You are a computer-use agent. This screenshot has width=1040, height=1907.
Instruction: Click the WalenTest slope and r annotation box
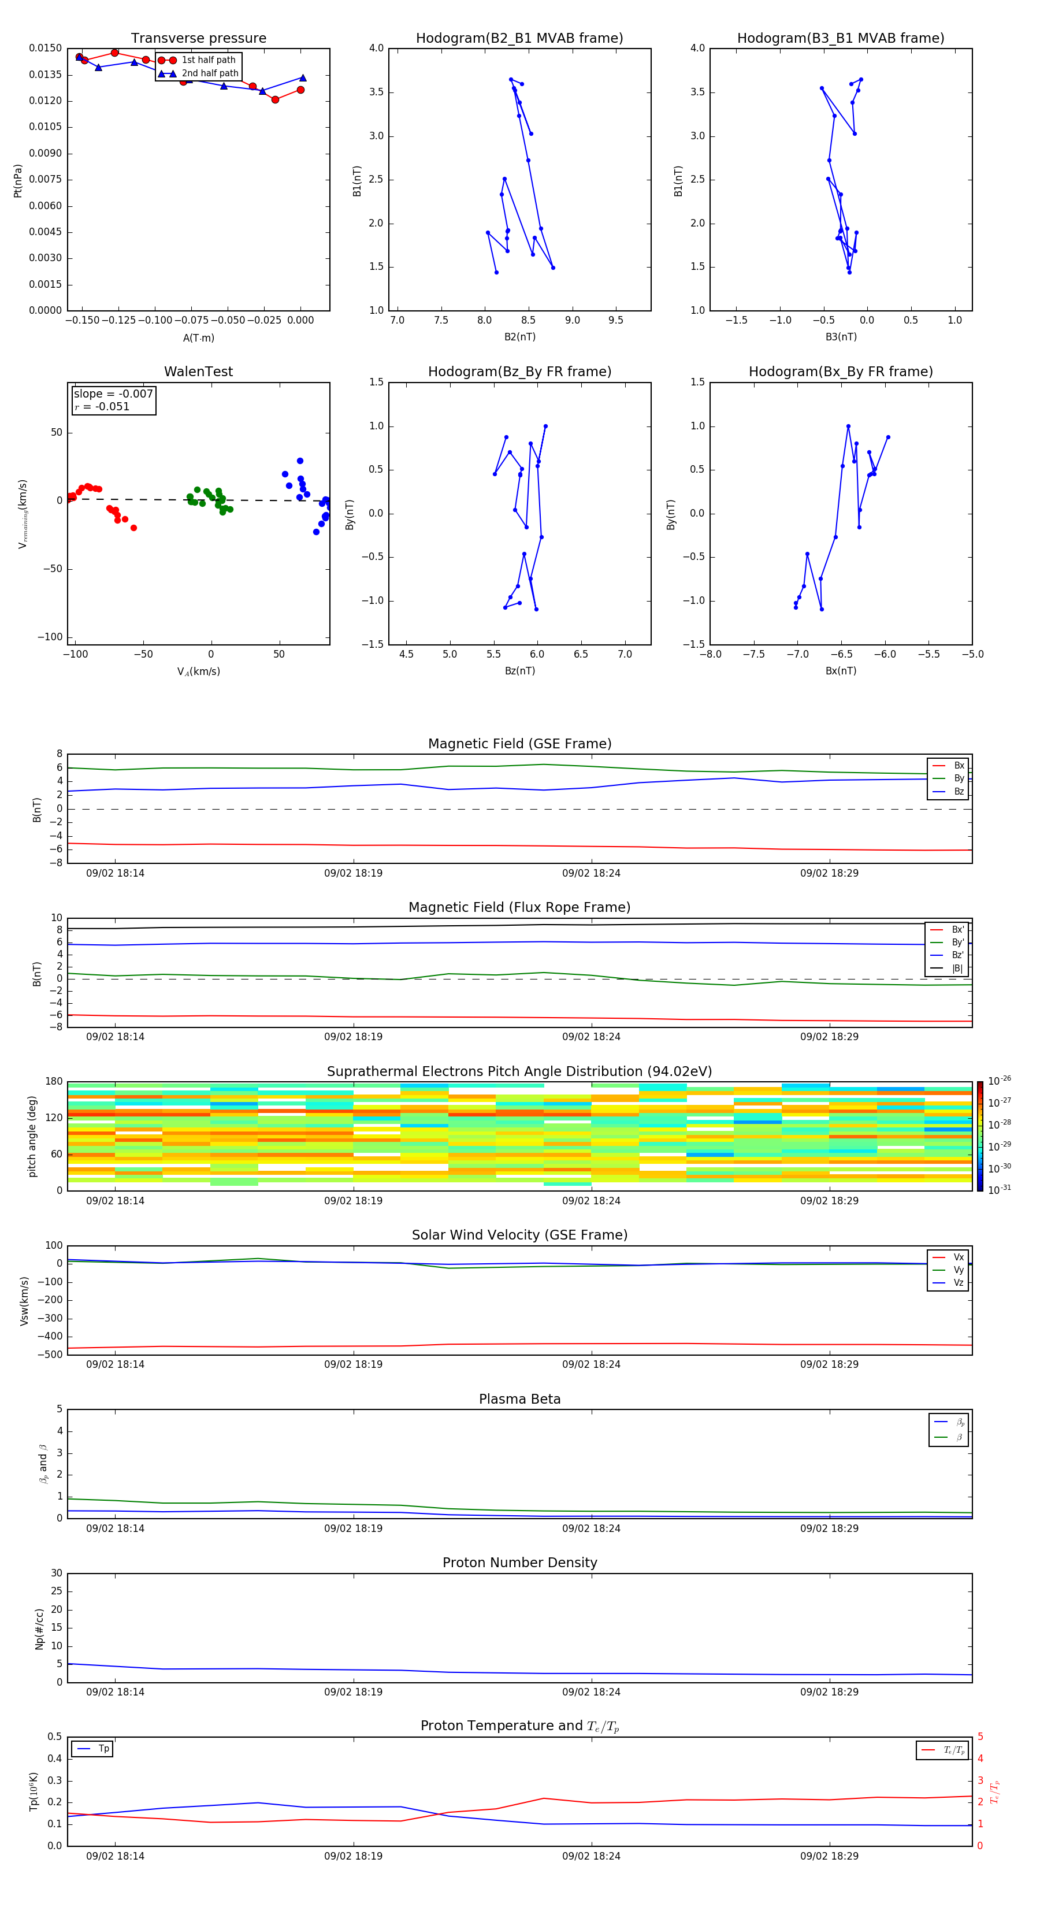coord(113,400)
